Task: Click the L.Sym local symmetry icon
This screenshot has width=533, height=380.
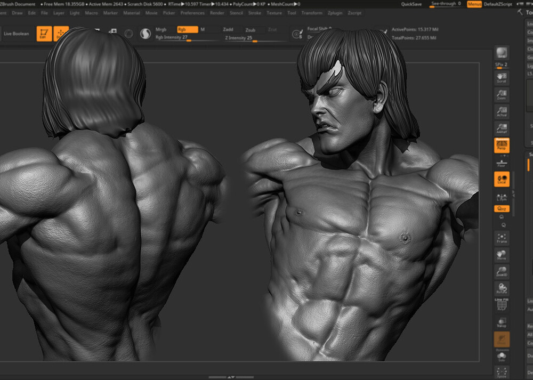Action: click(502, 197)
